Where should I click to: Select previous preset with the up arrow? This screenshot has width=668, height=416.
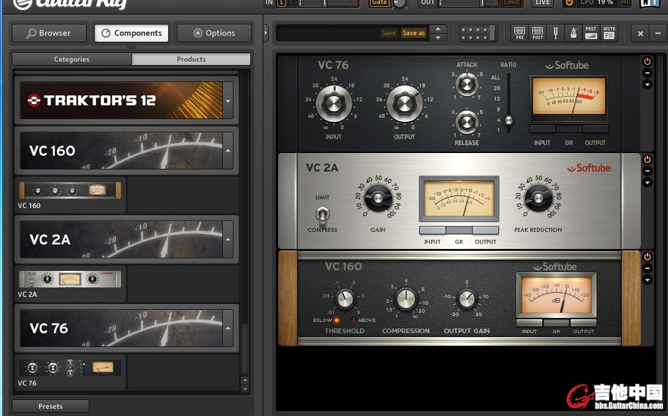(438, 29)
